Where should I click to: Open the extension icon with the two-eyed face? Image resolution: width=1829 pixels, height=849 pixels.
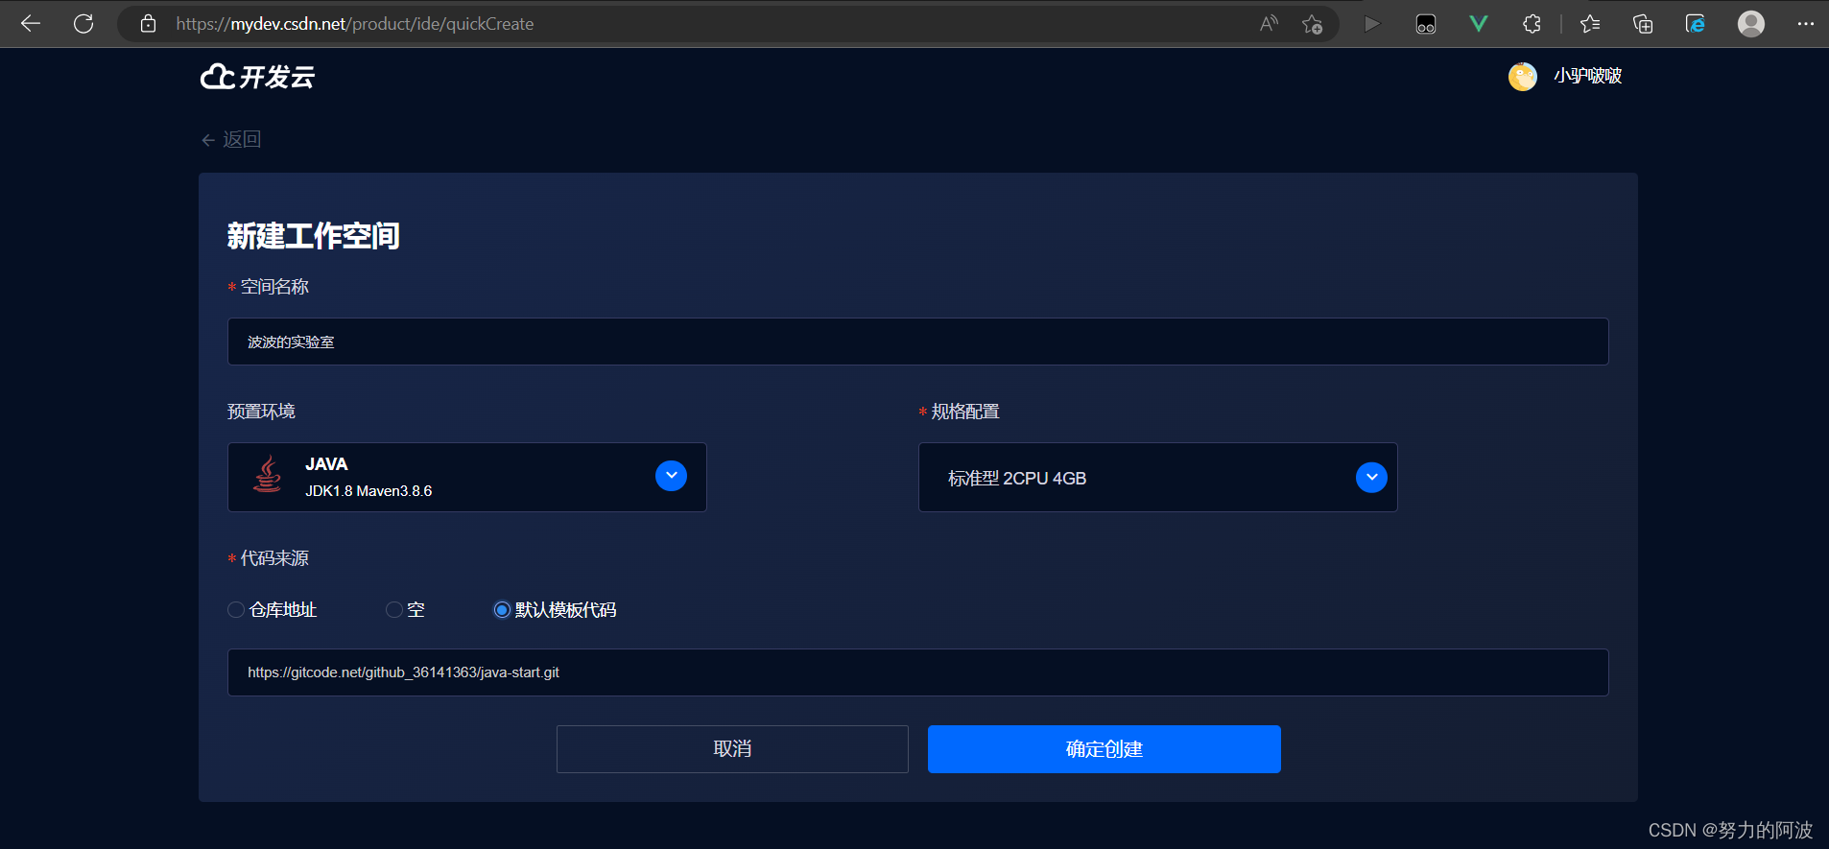(1426, 24)
